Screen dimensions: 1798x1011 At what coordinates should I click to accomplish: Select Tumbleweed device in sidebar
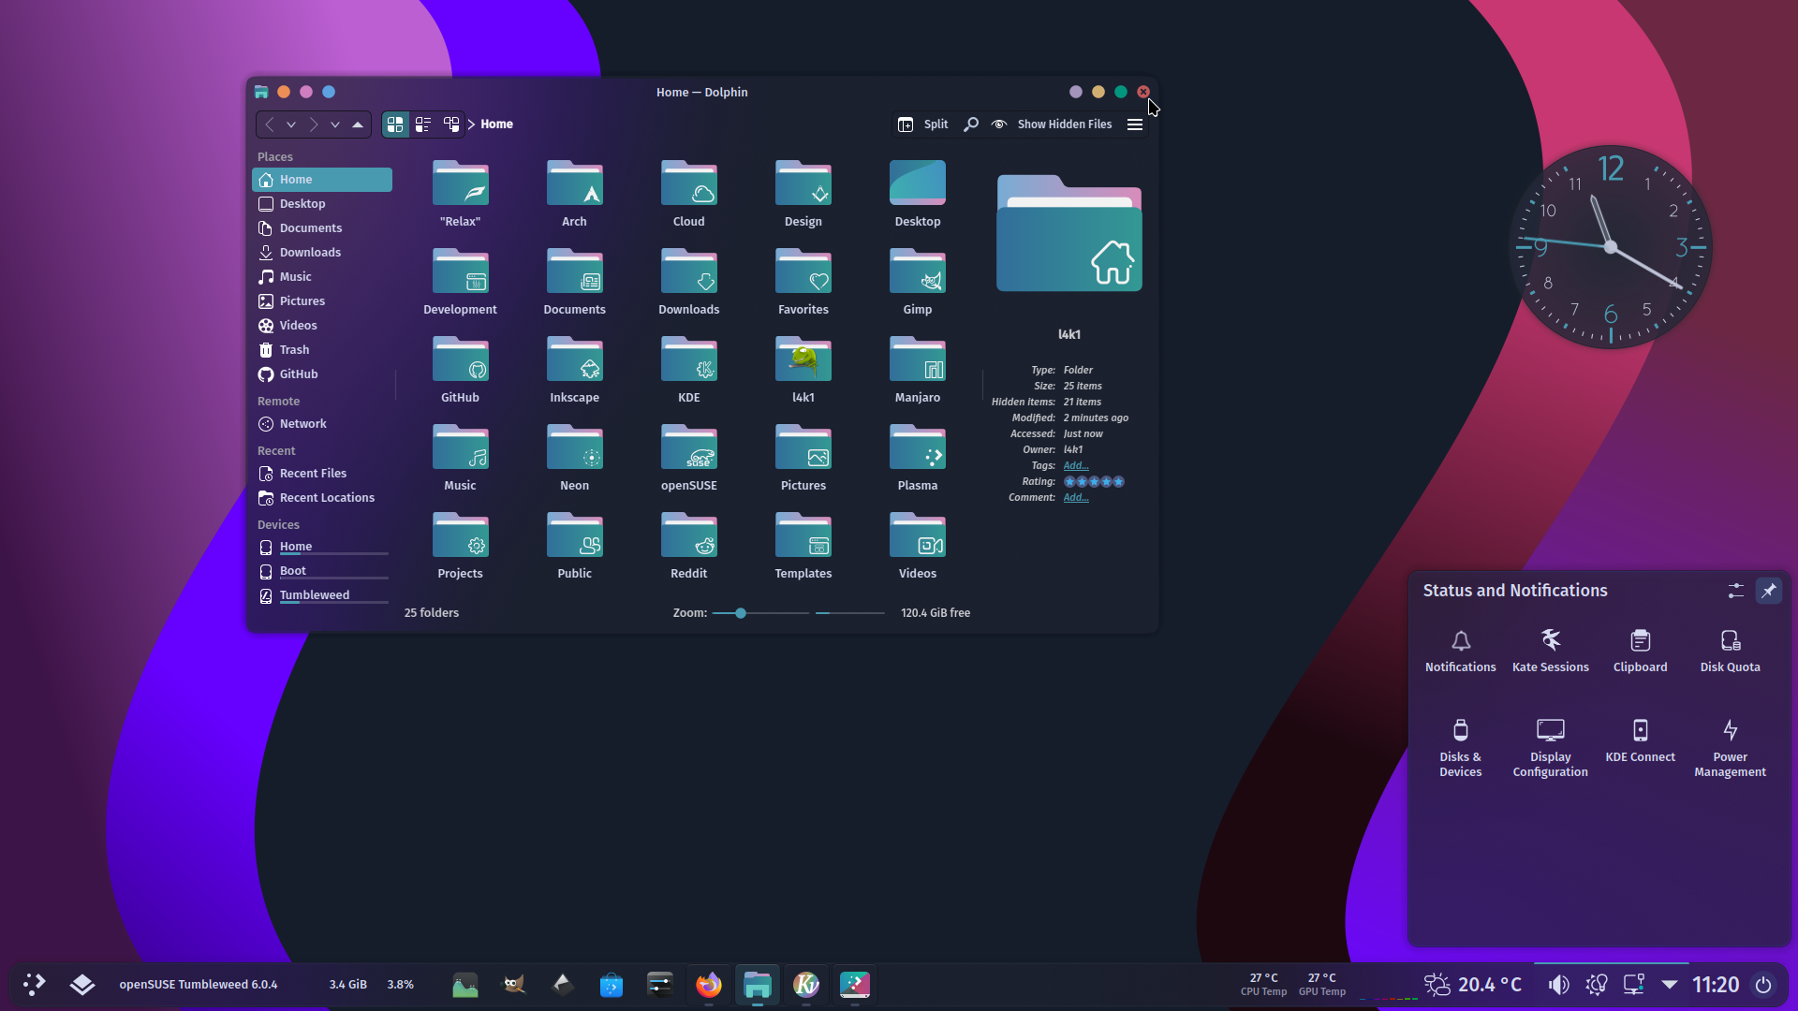click(x=322, y=596)
